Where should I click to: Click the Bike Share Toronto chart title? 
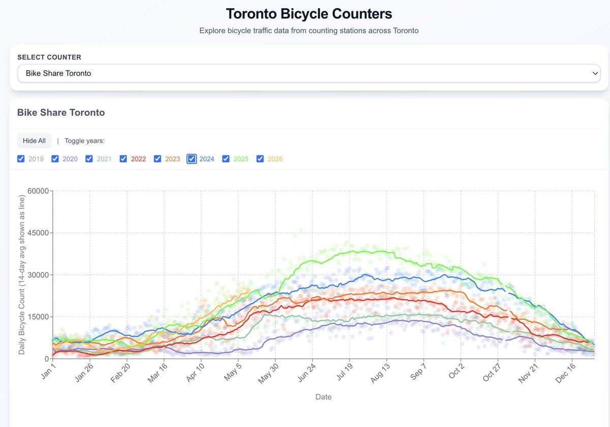[61, 113]
